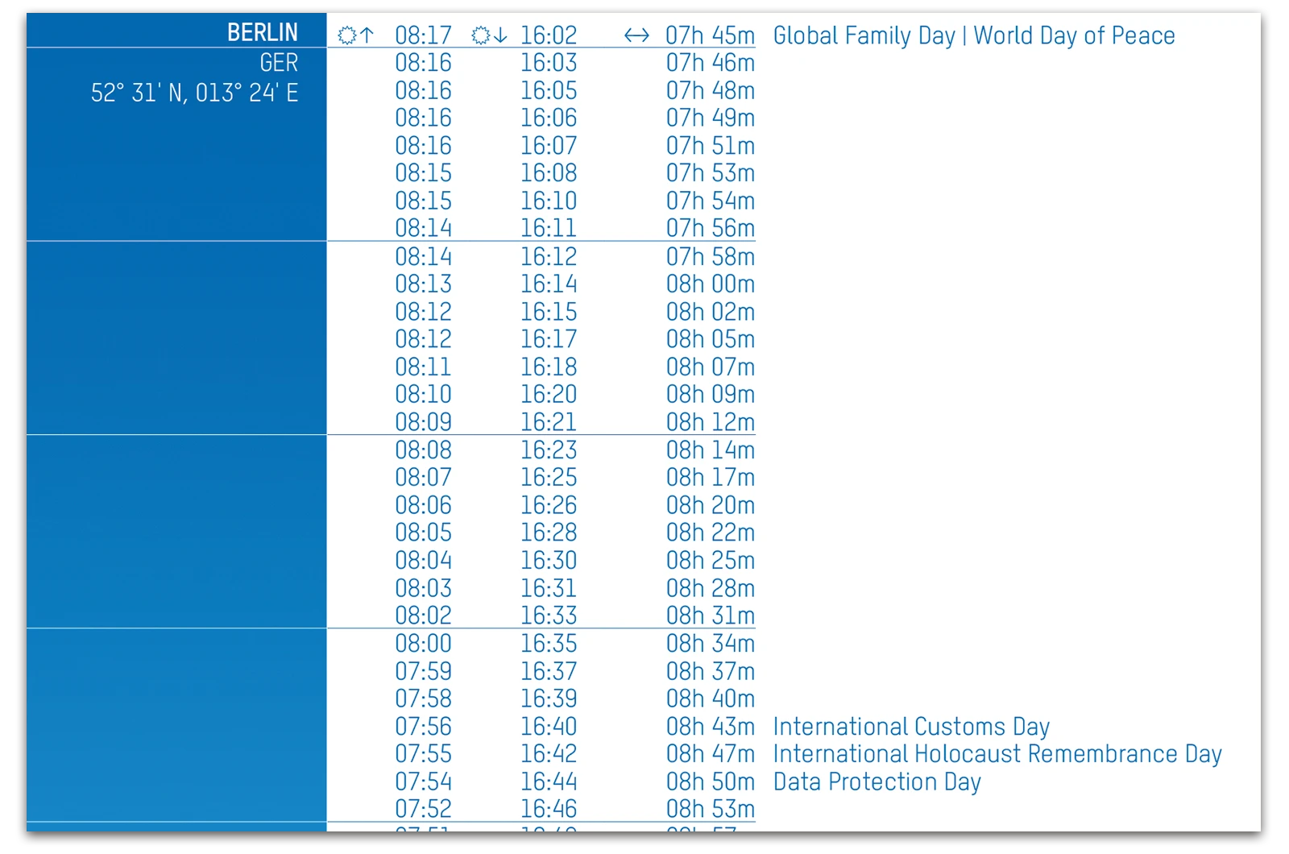This screenshot has width=1289, height=854.
Task: Open International Customs Day entry
Action: (x=911, y=727)
